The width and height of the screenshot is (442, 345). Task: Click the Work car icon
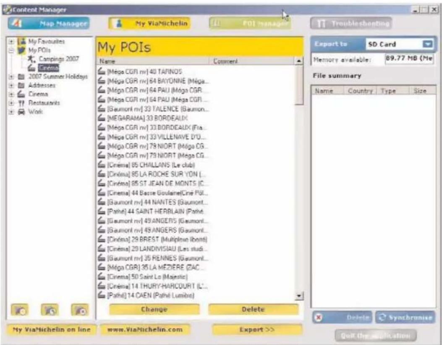pyautogui.click(x=21, y=112)
